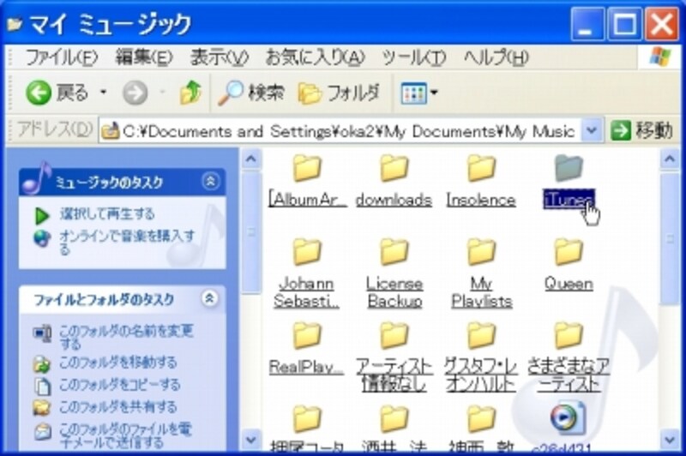
Task: Click the share folder task icon
Action: click(x=42, y=407)
